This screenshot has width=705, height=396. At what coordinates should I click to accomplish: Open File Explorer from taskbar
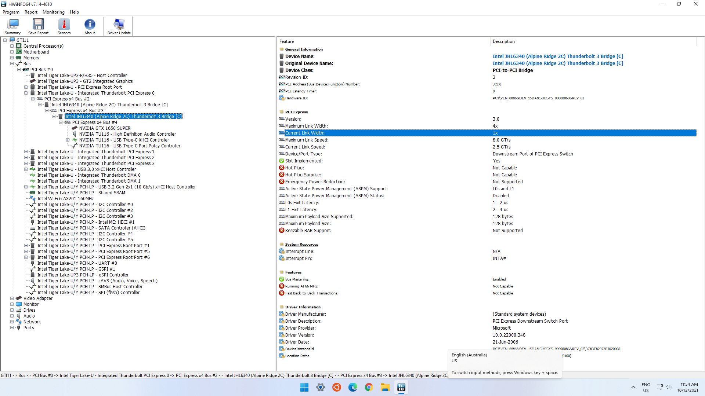click(385, 387)
